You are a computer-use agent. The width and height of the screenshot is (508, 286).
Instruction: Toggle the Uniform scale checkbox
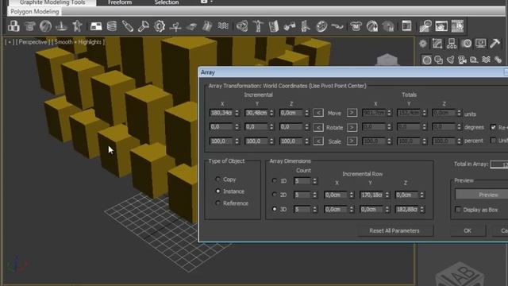tap(493, 141)
